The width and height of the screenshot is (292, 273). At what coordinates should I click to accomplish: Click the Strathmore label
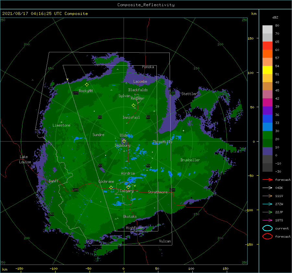click(158, 192)
